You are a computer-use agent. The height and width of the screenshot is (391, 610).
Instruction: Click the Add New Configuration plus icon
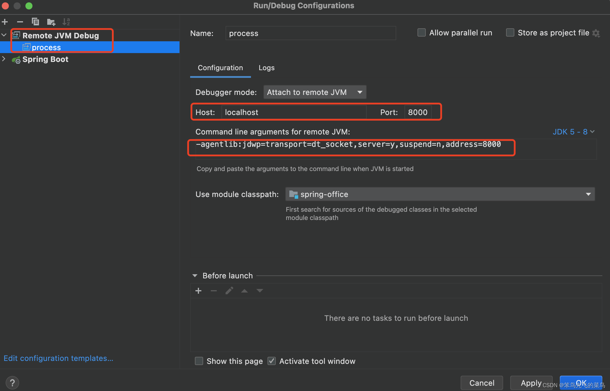pos(5,22)
